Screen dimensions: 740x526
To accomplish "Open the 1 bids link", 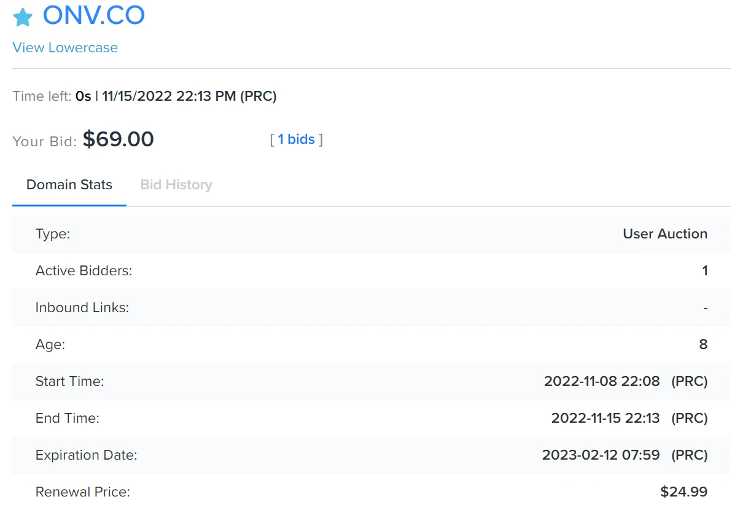I will (x=296, y=139).
